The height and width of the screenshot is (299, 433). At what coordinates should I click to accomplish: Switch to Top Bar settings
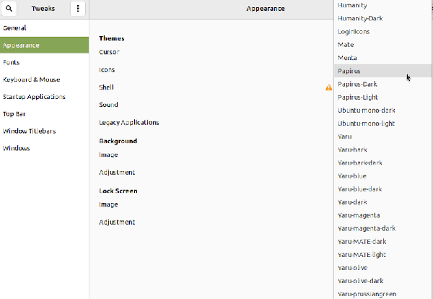(x=44, y=114)
